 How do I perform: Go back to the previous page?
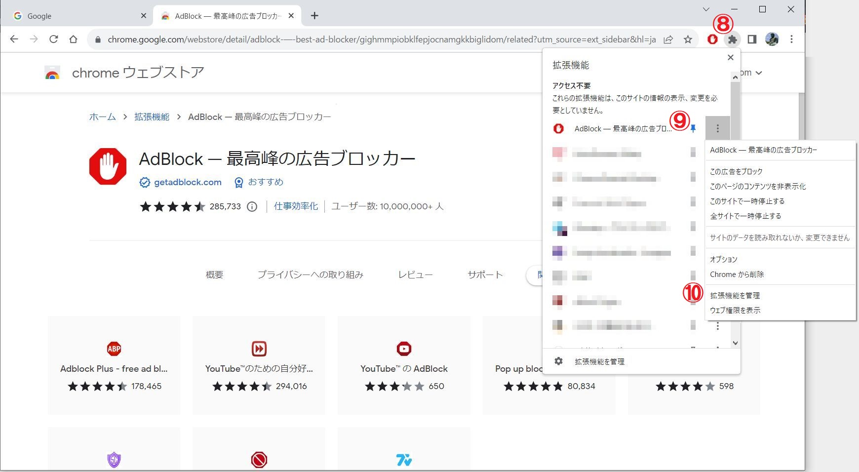pyautogui.click(x=14, y=39)
